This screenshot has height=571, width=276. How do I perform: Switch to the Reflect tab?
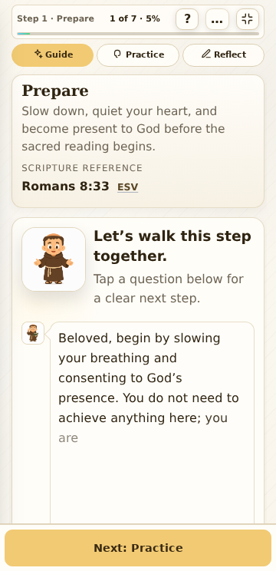pos(223,55)
